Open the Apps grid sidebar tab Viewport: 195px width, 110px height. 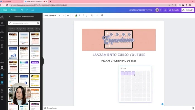click(2, 98)
